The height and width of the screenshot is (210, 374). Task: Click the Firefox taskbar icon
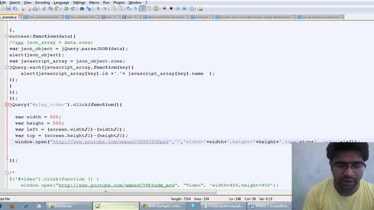[12, 206]
